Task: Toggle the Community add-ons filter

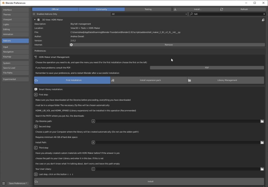Action: pyautogui.click(x=102, y=9)
